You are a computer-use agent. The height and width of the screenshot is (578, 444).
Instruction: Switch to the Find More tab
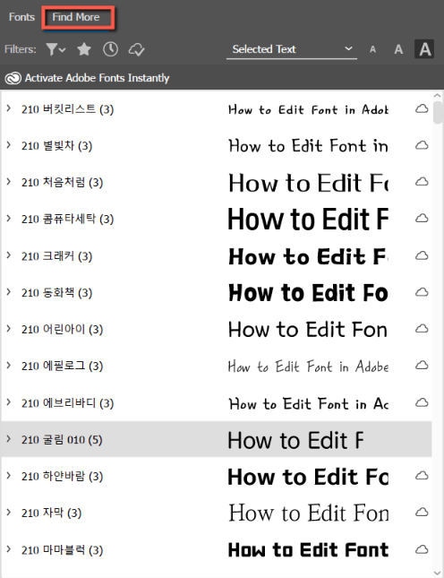point(76,17)
